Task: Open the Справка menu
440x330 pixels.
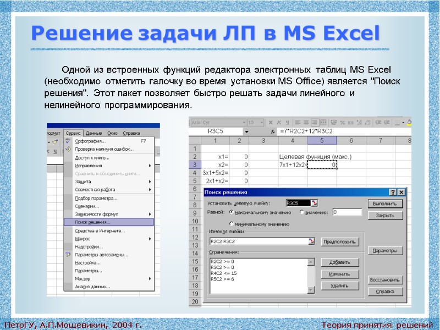Action: pos(131,133)
